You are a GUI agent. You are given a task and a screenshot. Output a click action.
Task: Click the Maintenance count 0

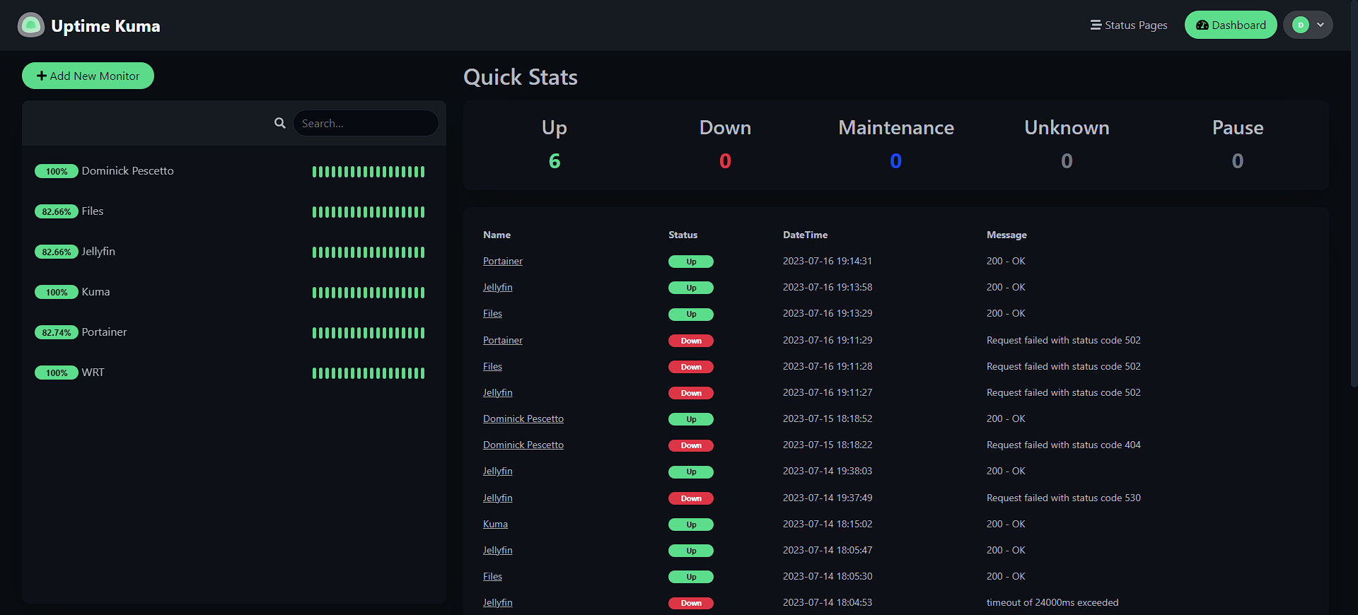point(896,161)
